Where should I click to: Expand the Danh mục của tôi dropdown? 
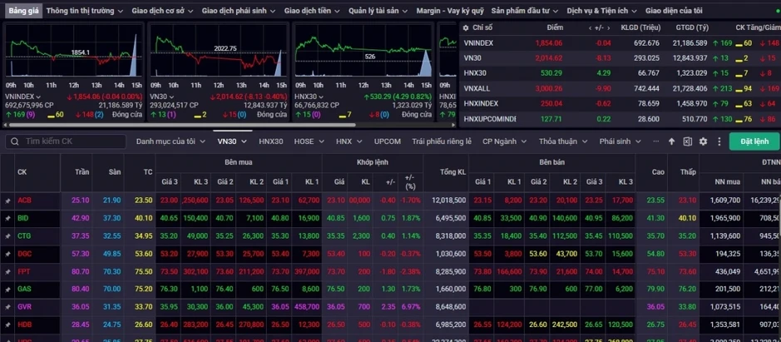(x=171, y=141)
